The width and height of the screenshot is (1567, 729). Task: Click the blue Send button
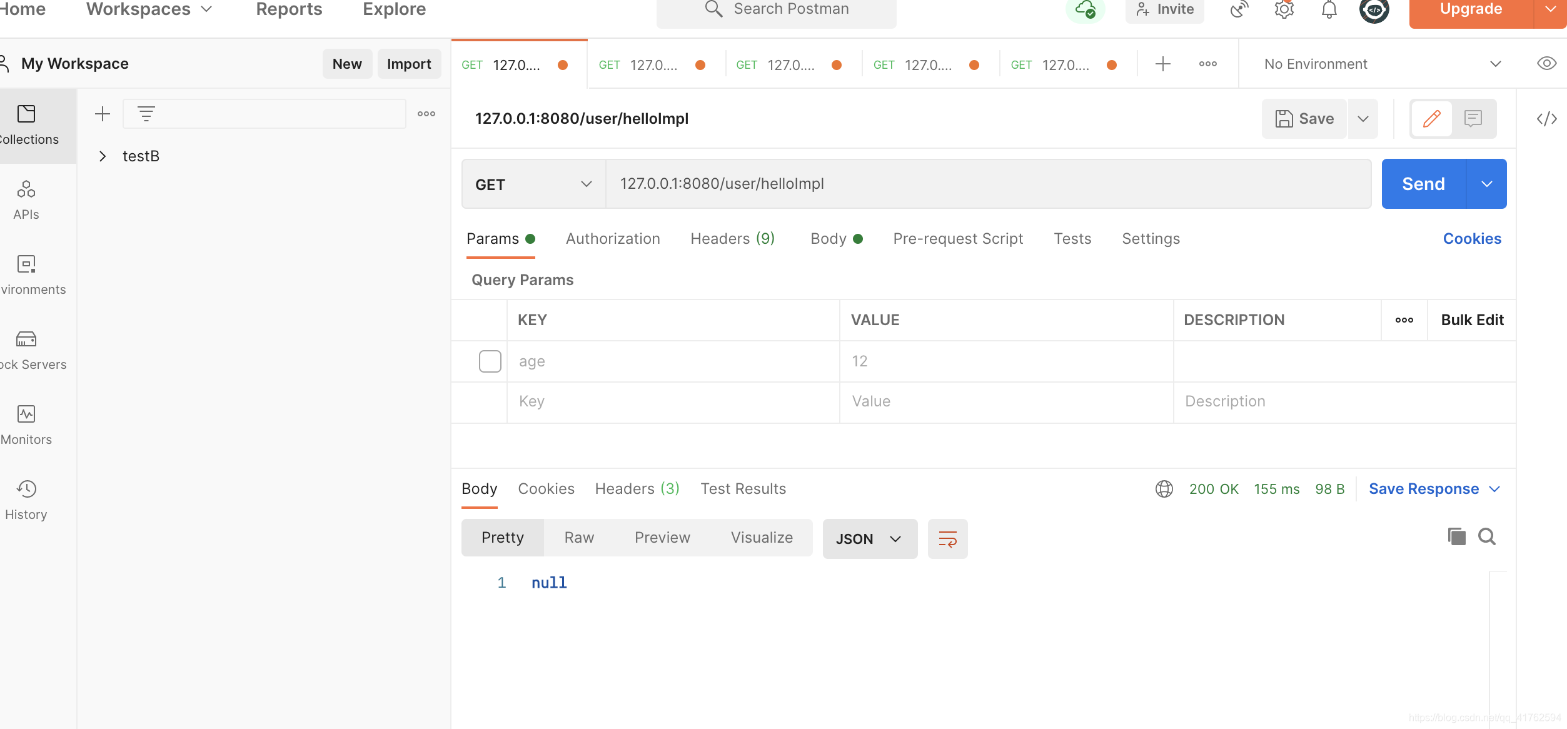tap(1423, 184)
